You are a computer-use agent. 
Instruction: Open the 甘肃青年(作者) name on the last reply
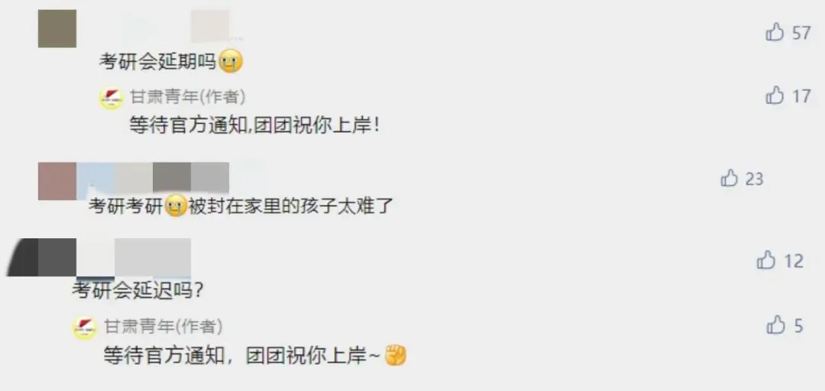[163, 326]
